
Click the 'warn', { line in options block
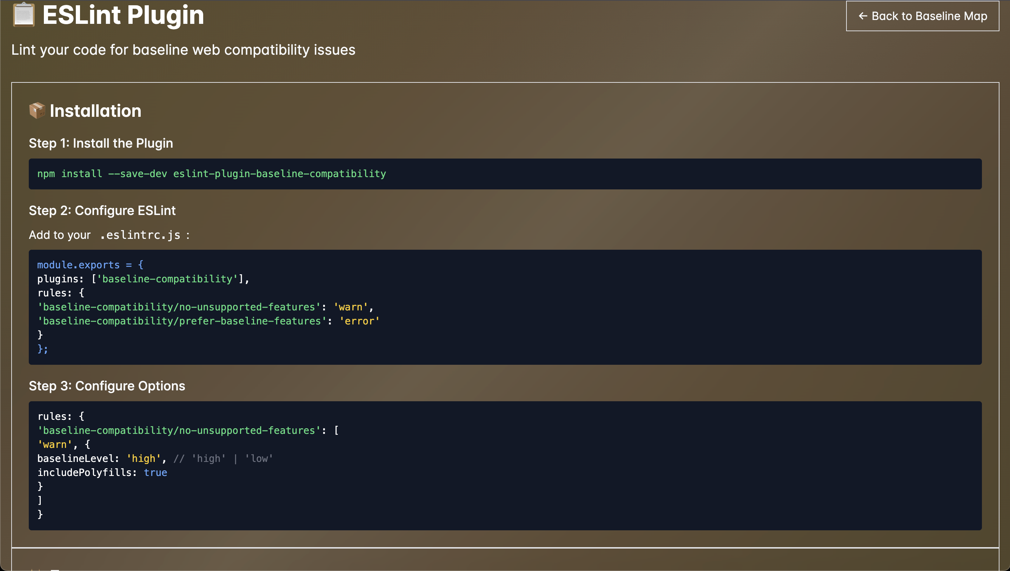(x=64, y=444)
